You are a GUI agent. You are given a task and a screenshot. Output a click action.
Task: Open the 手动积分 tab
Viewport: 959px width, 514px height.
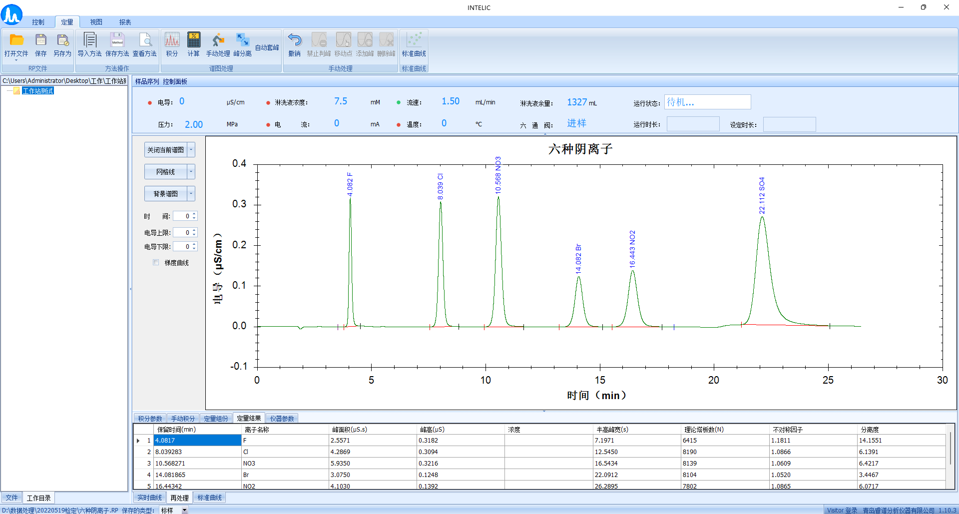point(183,419)
